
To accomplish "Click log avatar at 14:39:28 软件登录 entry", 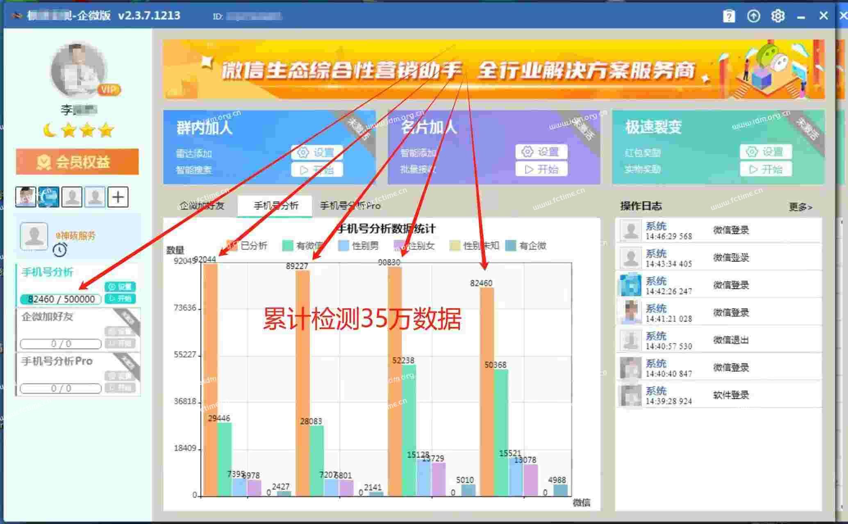I will [x=630, y=395].
